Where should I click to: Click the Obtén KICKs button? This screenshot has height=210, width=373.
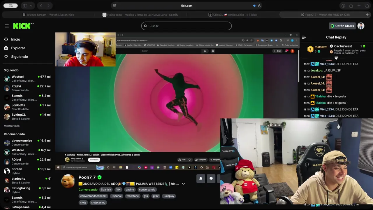click(x=342, y=26)
